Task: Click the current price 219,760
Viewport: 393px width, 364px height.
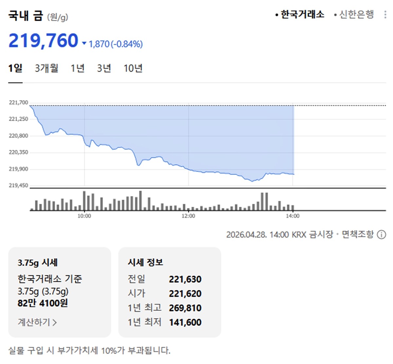Action: coord(43,41)
